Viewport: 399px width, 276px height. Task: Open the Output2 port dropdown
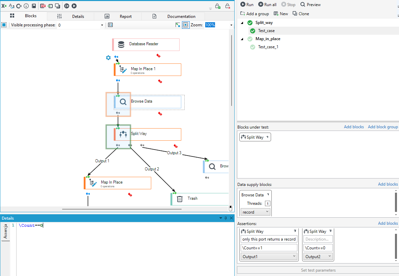pyautogui.click(x=318, y=257)
